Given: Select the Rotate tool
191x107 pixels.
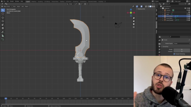Looking at the screenshot, I should [x=3, y=21].
